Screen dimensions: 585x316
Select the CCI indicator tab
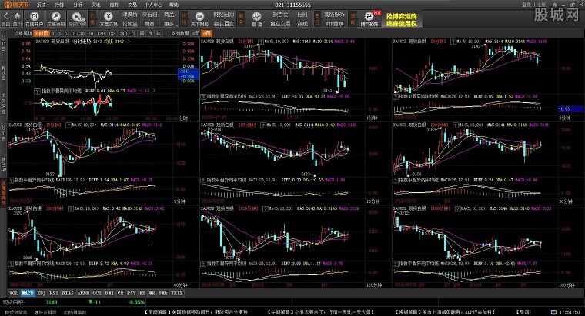(97, 293)
